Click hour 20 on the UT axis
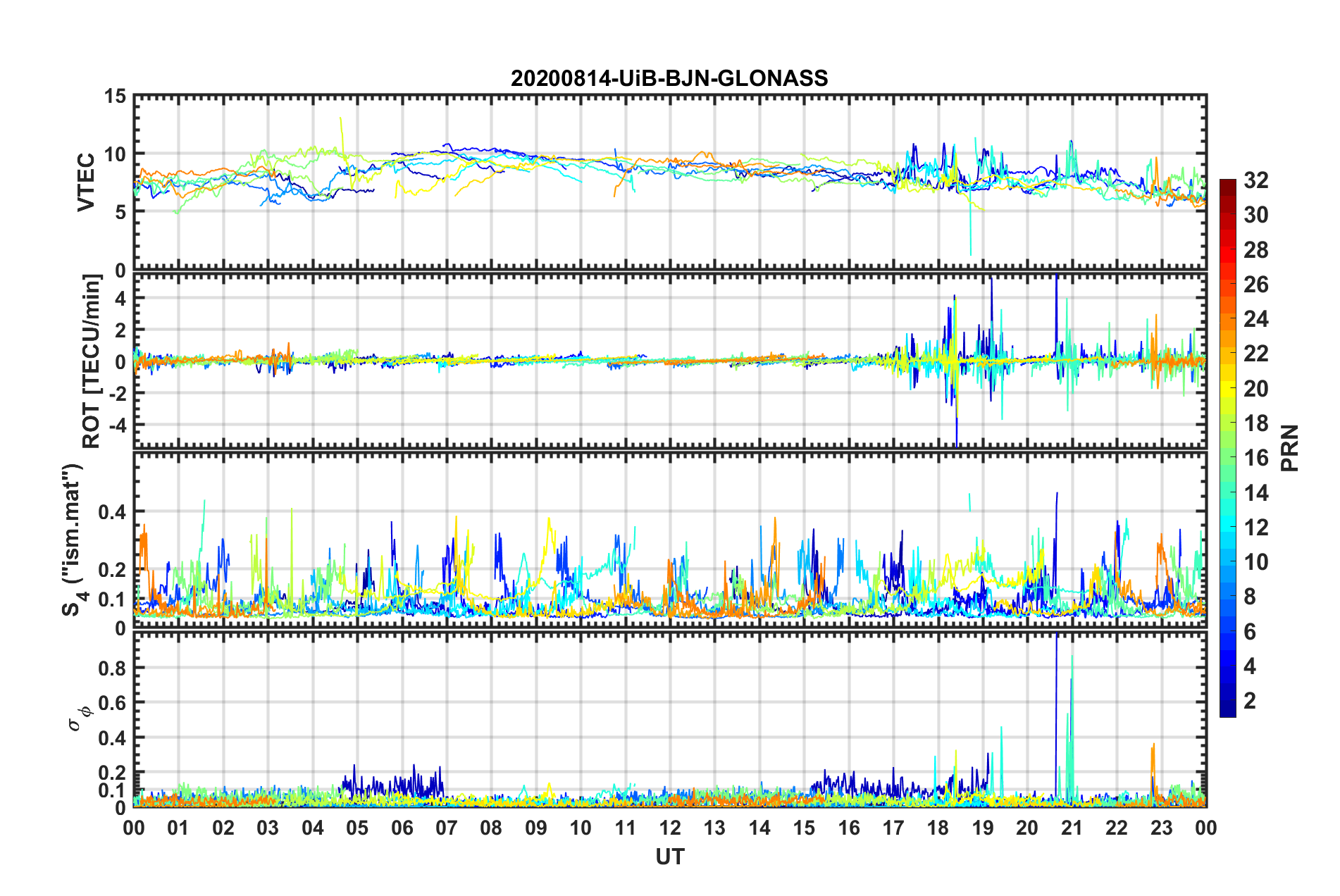 [x=1027, y=828]
